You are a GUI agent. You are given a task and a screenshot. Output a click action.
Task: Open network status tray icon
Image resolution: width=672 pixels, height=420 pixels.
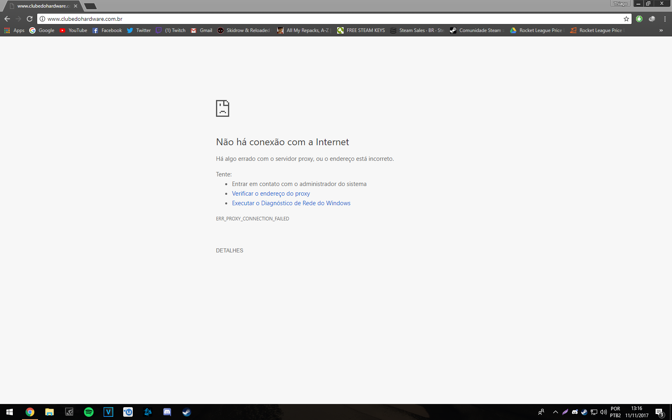click(594, 412)
